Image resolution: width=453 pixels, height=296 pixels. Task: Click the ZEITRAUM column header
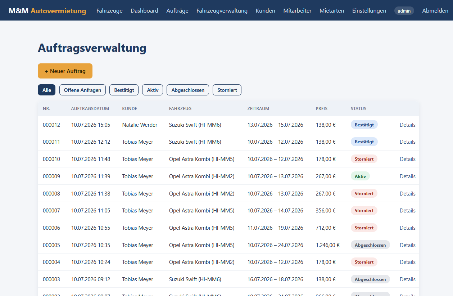point(258,109)
